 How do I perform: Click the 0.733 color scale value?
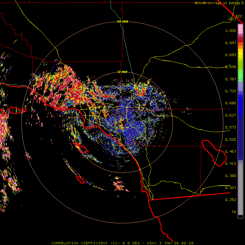[x=231, y=91]
